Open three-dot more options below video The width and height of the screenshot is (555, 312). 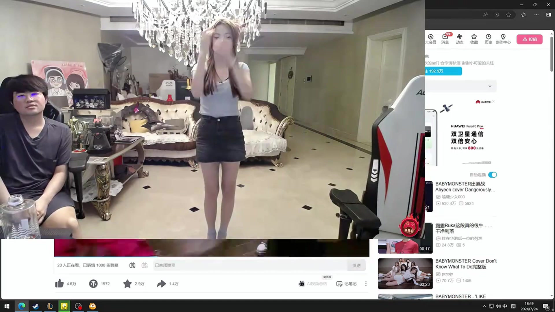[x=366, y=284]
